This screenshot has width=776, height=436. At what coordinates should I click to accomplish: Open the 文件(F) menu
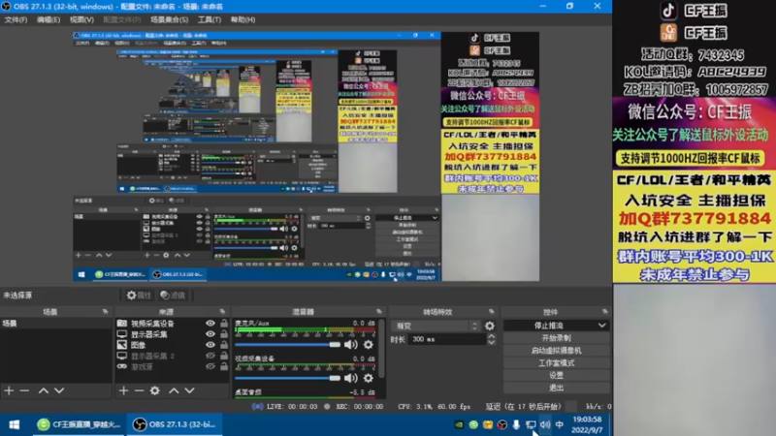click(16, 19)
